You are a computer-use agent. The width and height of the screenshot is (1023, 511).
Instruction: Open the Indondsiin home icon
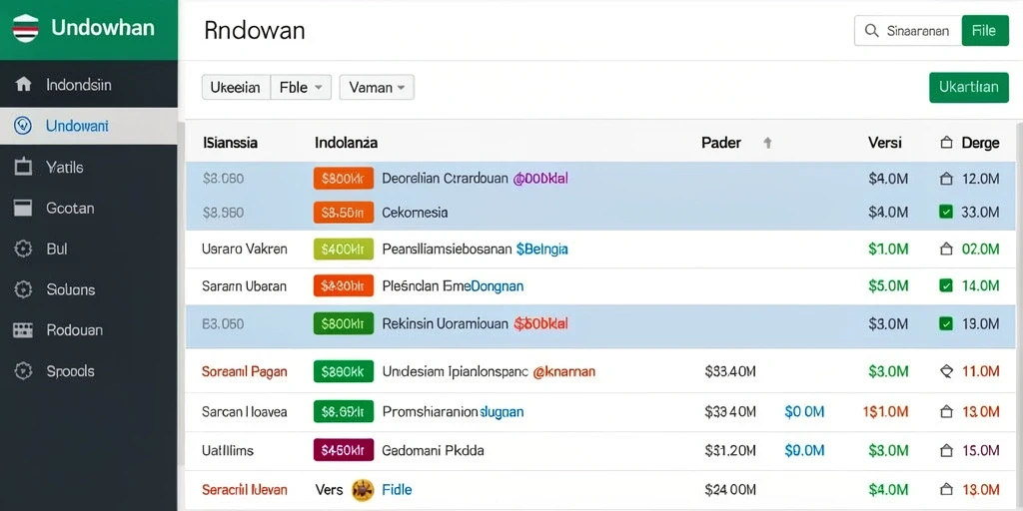tap(24, 85)
